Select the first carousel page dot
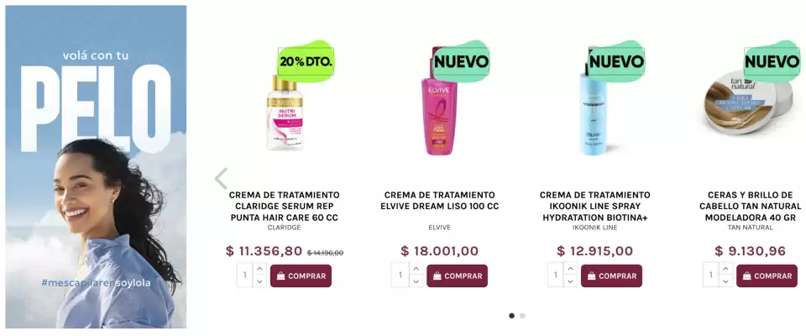This screenshot has height=336, width=806. [511, 315]
